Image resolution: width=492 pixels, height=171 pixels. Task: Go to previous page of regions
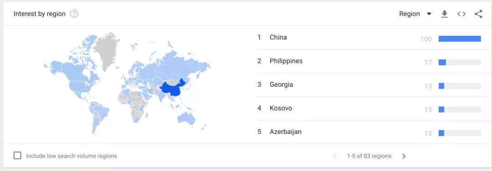coord(334,156)
